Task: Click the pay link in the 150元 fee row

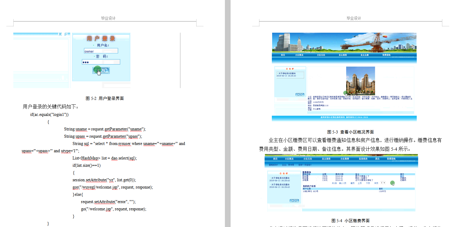Action: tap(402, 176)
